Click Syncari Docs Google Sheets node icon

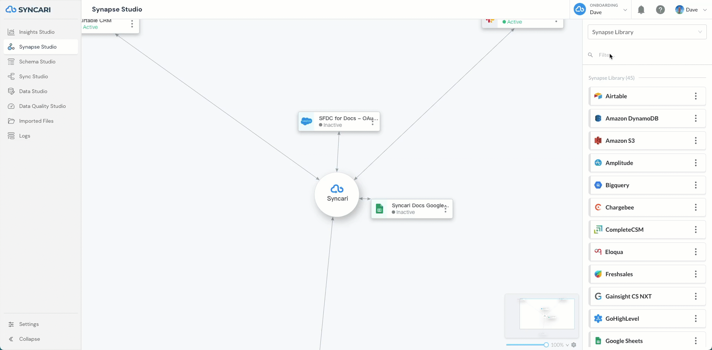379,208
